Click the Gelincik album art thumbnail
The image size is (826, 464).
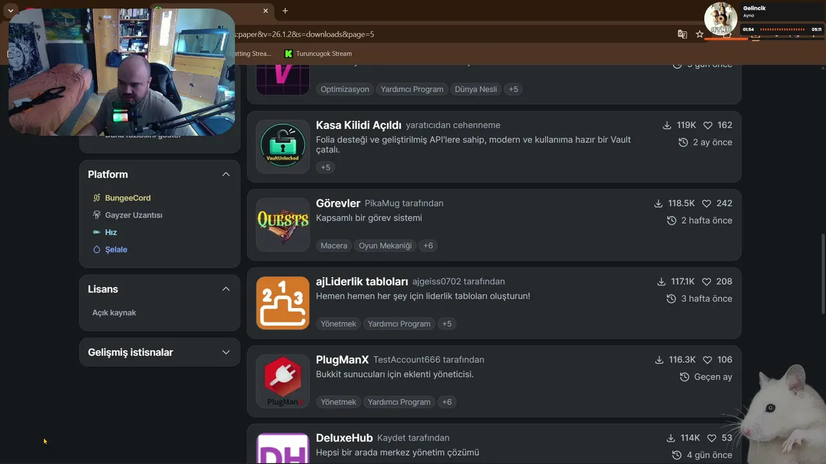721,19
